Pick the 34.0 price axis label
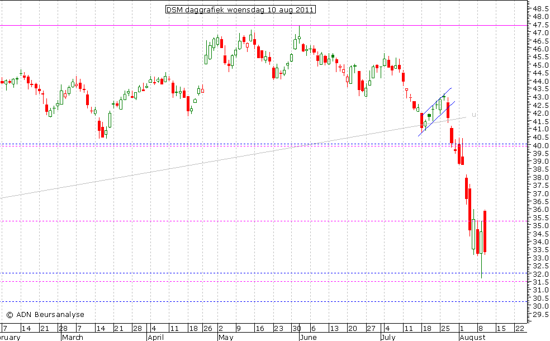Viewport: 550px width, 341px height. 541,241
